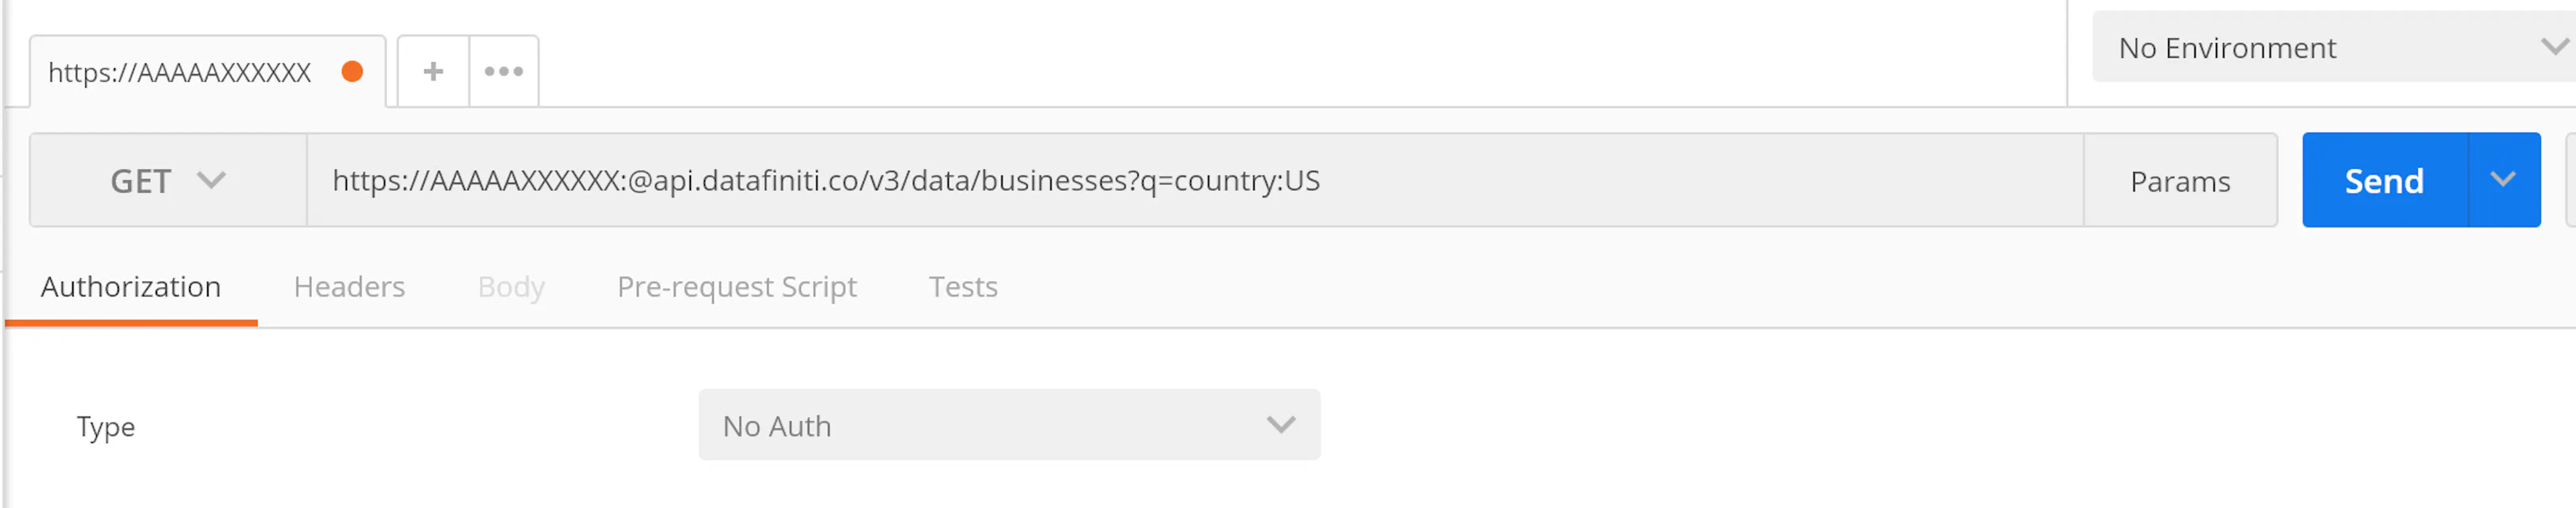Click the Send button
Viewport: 2576px width, 508px height.
(x=2384, y=180)
